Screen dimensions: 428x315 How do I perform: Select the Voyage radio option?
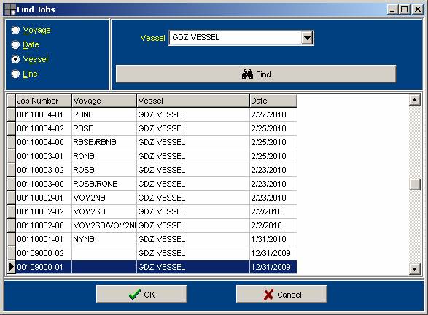coord(15,30)
